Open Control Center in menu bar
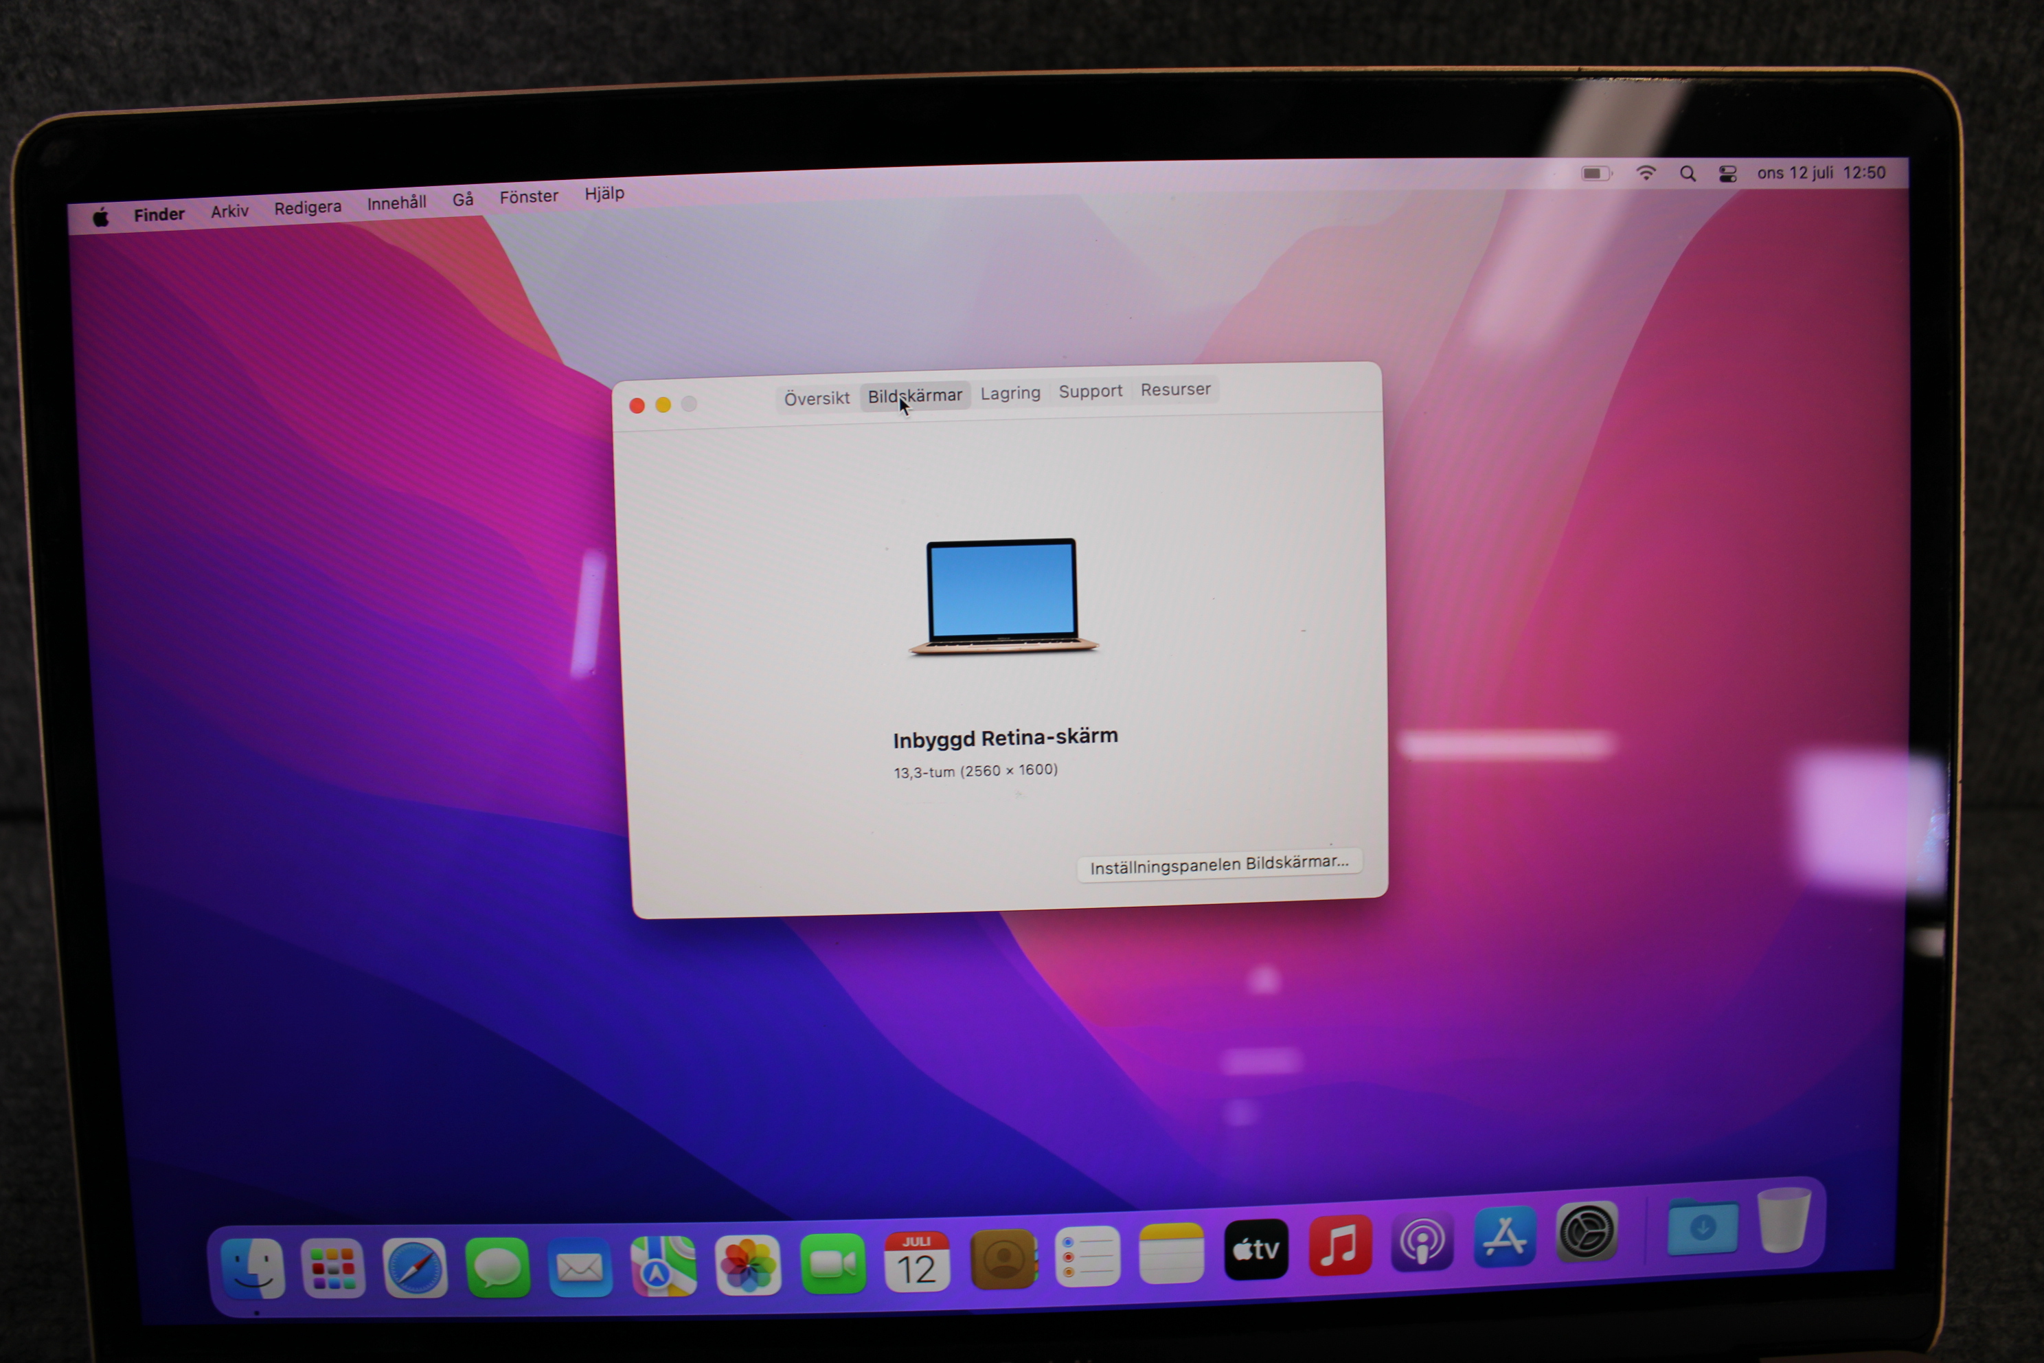Viewport: 2044px width, 1363px height. pyautogui.click(x=1727, y=174)
